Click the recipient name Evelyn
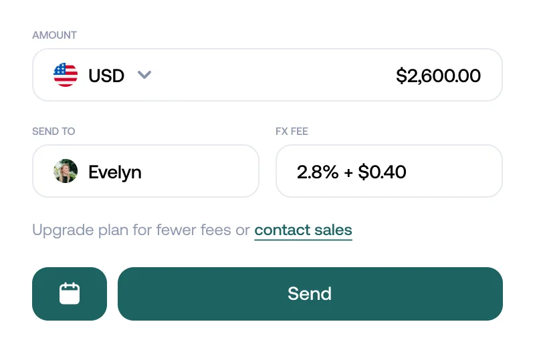The image size is (535, 350). point(115,172)
